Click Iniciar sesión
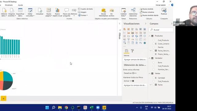197x111 pixels. click(x=161, y=5)
